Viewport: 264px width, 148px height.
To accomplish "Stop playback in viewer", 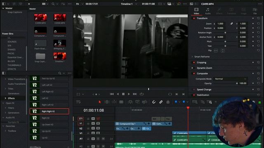I will 123,94.
